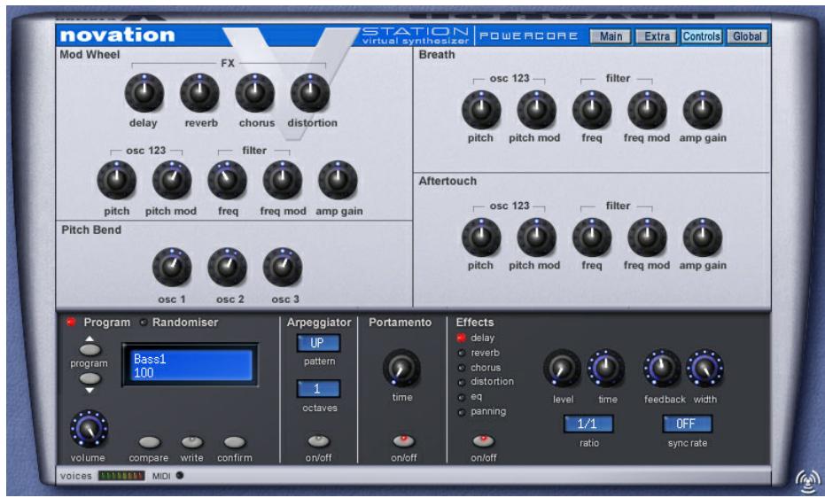Image resolution: width=825 pixels, height=498 pixels.
Task: Open the arpeggiator pattern UP selector
Action: pos(318,343)
